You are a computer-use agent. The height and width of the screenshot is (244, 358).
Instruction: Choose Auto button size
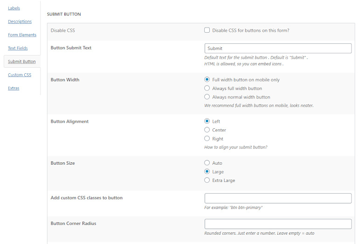207,163
